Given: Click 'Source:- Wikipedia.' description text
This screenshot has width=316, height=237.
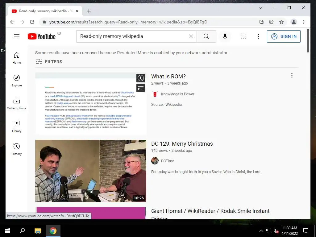Looking at the screenshot, I should (167, 104).
